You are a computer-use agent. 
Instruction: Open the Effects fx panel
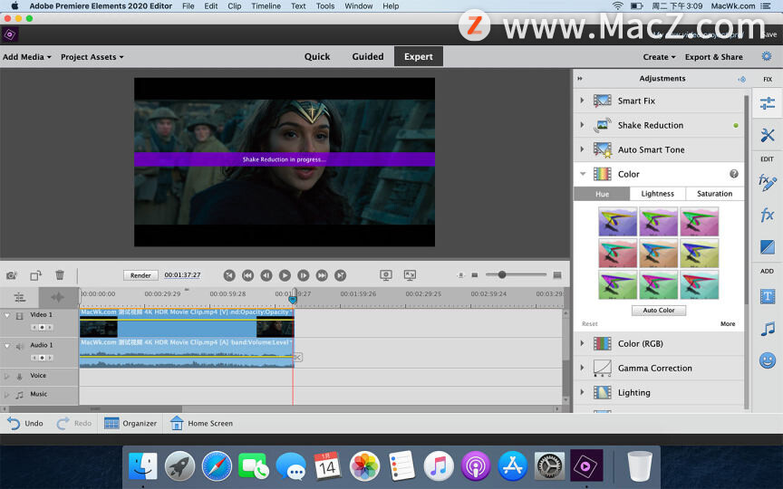click(767, 215)
